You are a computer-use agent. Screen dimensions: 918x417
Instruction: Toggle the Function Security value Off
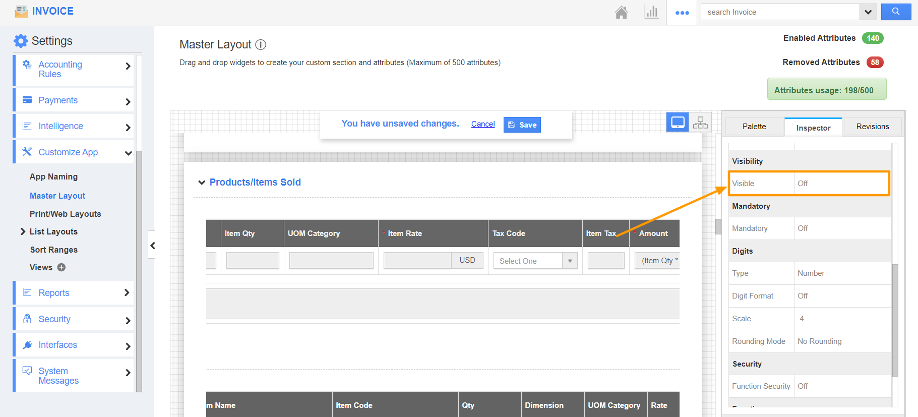pos(842,386)
